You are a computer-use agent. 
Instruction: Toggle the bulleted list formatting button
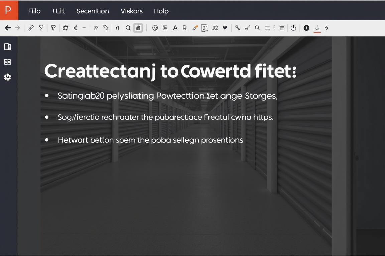pyautogui.click(x=281, y=28)
